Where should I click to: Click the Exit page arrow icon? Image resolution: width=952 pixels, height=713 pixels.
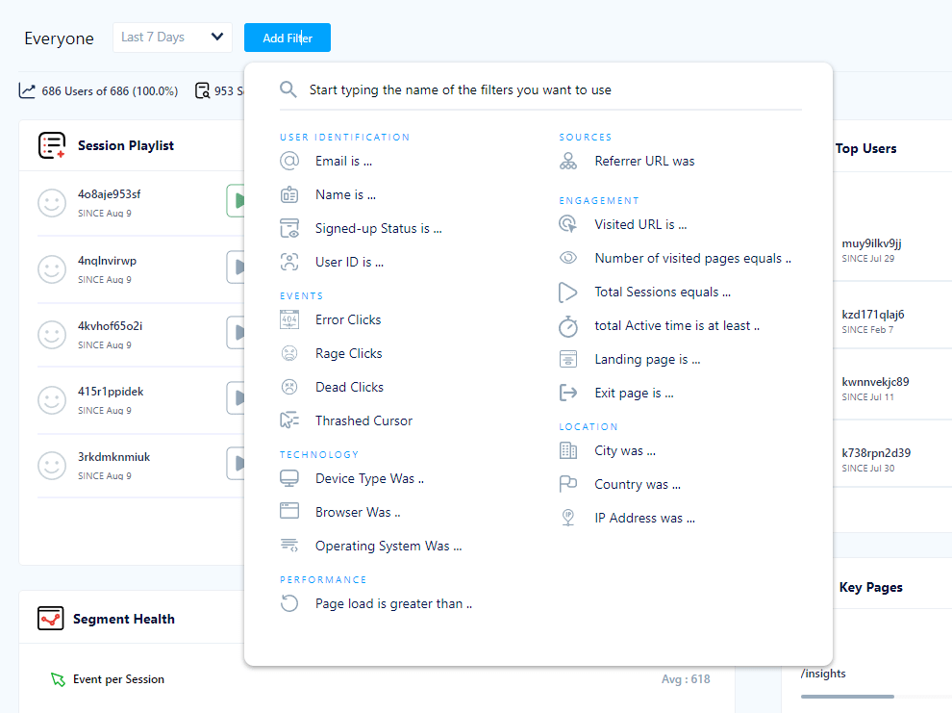(x=568, y=393)
